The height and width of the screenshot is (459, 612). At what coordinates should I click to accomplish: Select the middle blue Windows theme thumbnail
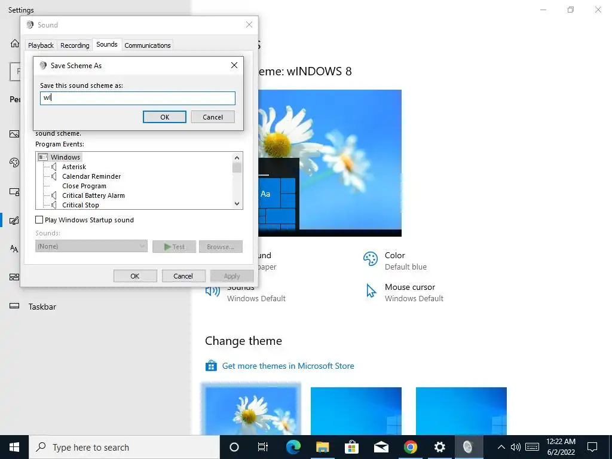[x=356, y=411]
